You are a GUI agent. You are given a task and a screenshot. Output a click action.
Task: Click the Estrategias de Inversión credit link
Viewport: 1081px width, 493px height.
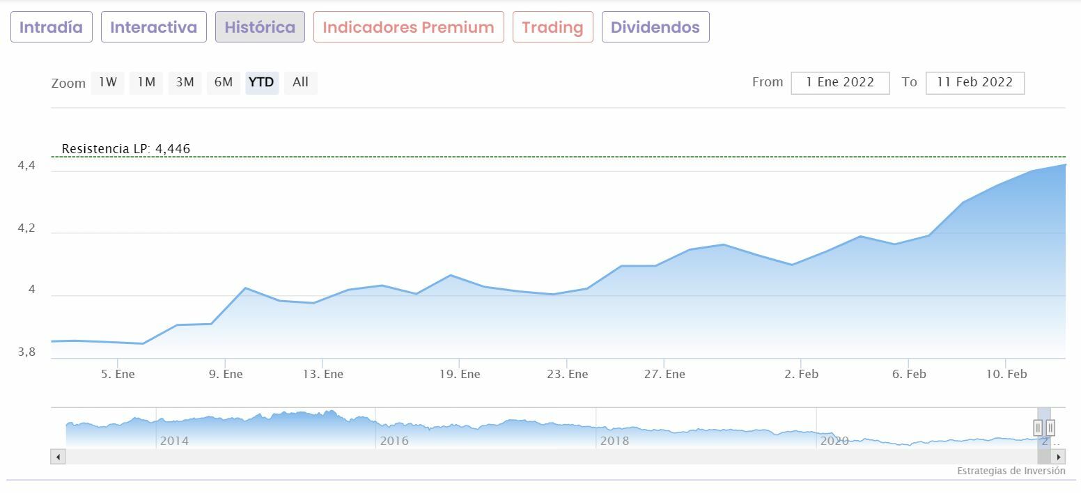tap(1011, 471)
